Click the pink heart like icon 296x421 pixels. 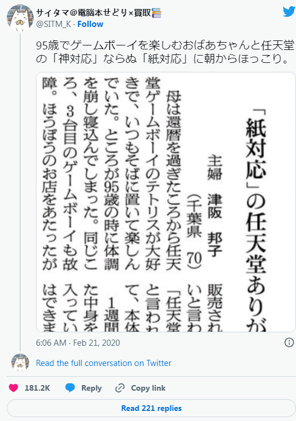[13, 388]
